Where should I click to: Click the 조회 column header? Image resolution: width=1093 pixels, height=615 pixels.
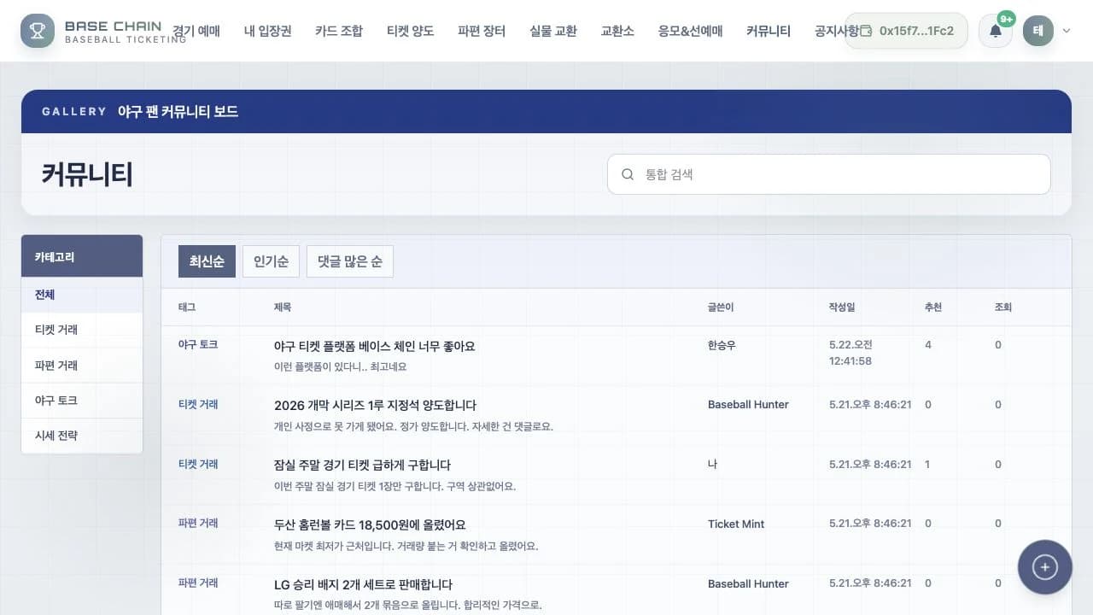pos(1003,307)
